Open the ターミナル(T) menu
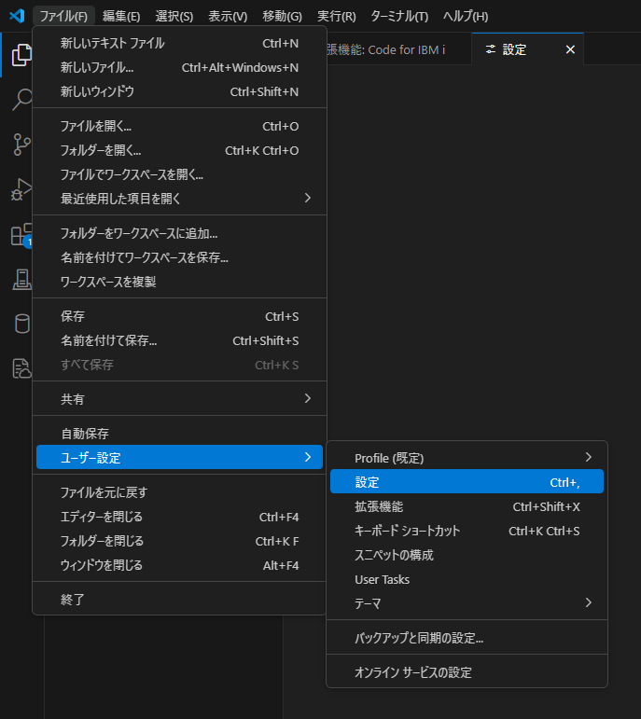Image resolution: width=641 pixels, height=719 pixels. coord(399,17)
